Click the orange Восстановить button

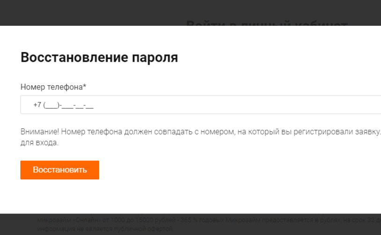pos(59,170)
